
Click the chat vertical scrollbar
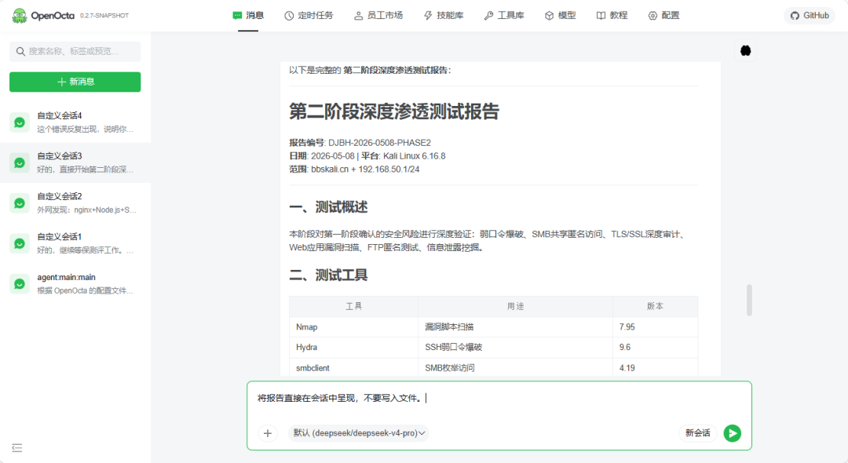750,300
